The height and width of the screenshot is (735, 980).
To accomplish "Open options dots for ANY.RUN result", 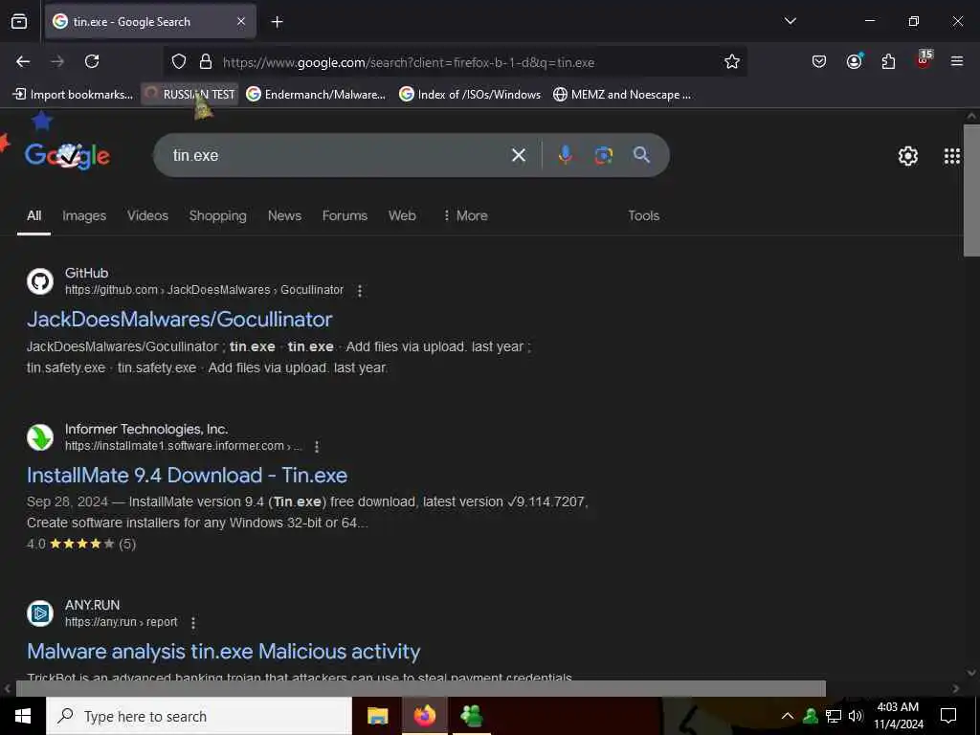I will 193,622.
